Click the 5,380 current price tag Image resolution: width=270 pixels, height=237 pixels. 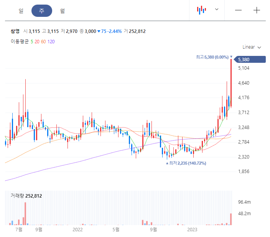click(250, 59)
